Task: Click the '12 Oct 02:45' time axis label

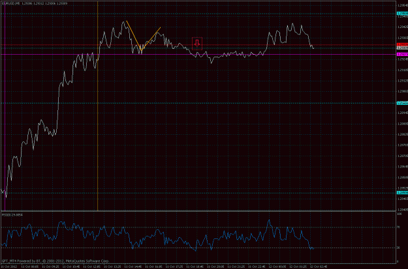Action: [319, 266]
